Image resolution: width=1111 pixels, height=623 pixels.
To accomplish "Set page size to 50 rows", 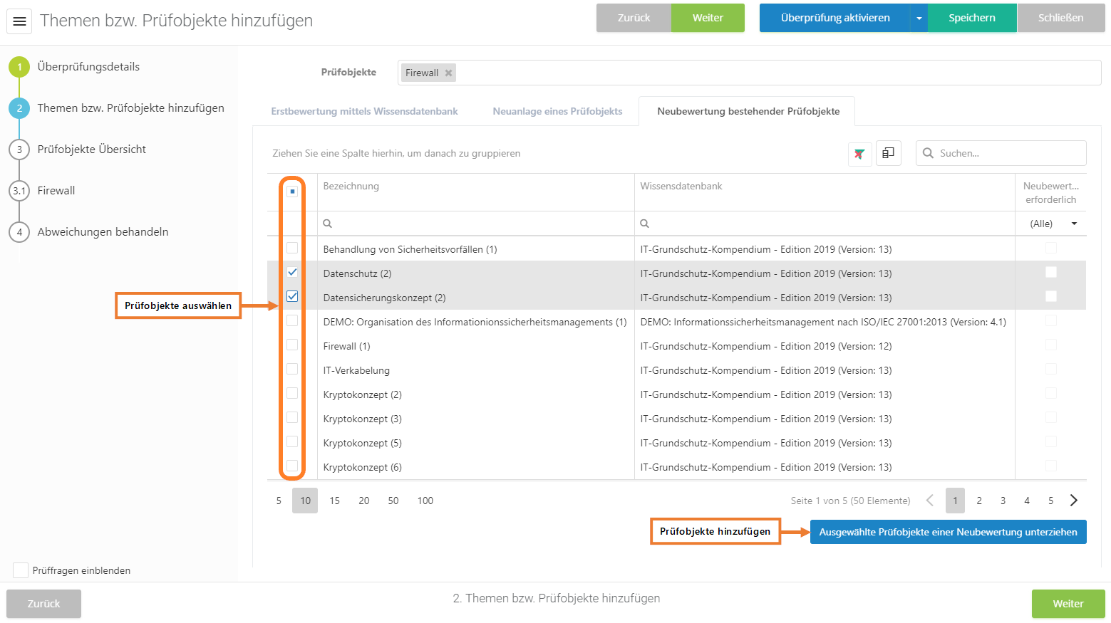I will coord(393,501).
